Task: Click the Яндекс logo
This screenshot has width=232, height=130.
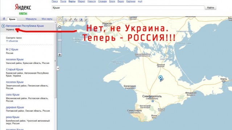Action: (23, 7)
